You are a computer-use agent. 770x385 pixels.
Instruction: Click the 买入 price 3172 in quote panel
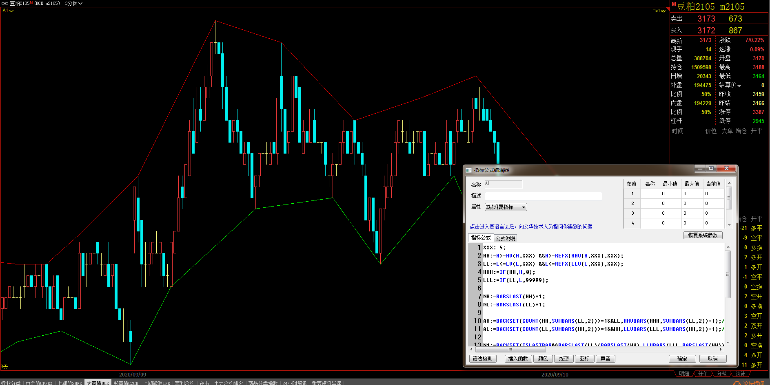(x=706, y=31)
